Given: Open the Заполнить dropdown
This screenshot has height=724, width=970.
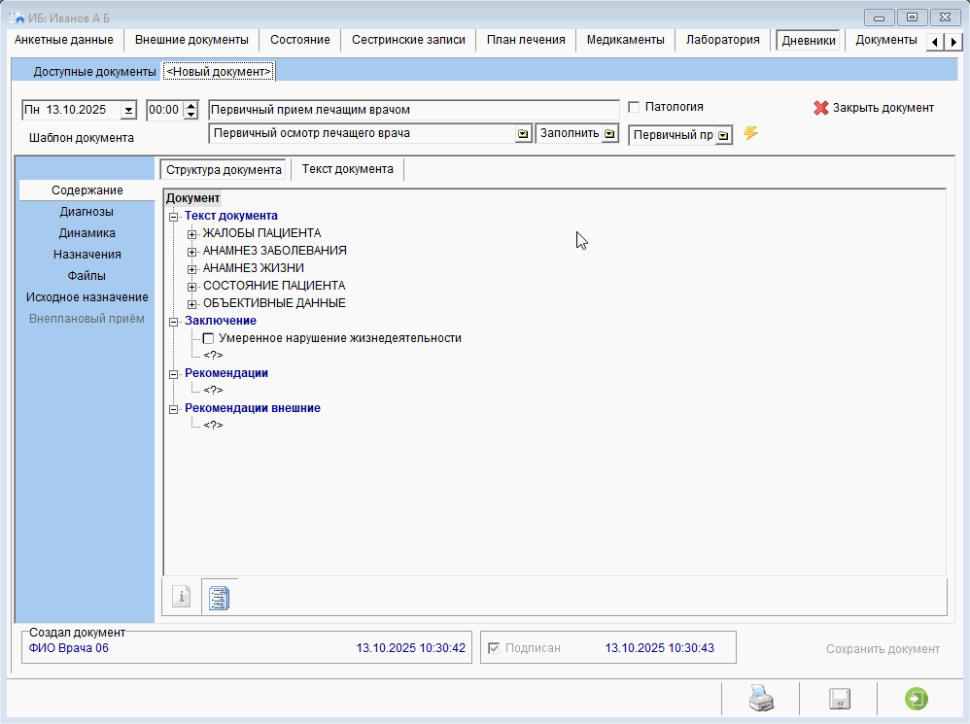Looking at the screenshot, I should (x=609, y=134).
